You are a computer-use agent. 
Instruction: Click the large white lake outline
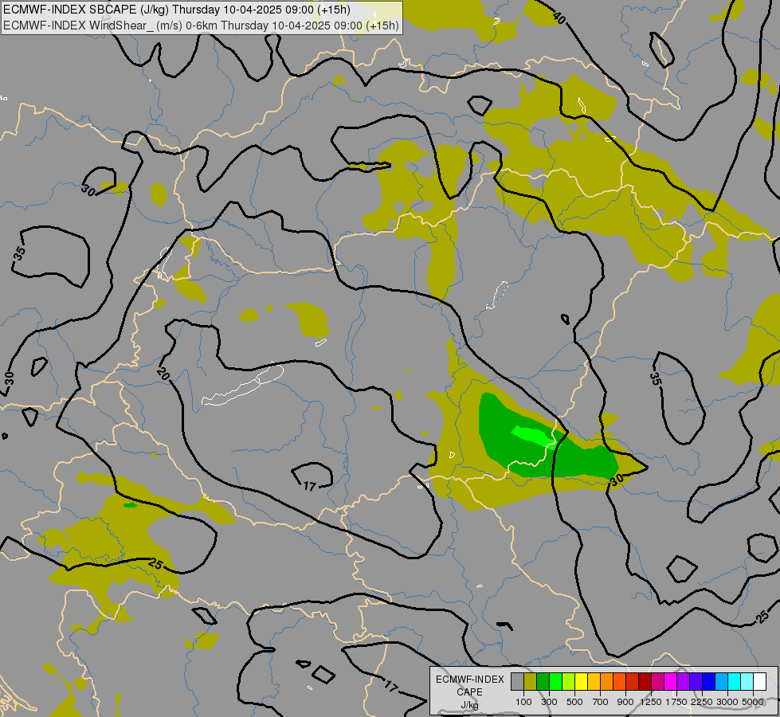click(243, 386)
